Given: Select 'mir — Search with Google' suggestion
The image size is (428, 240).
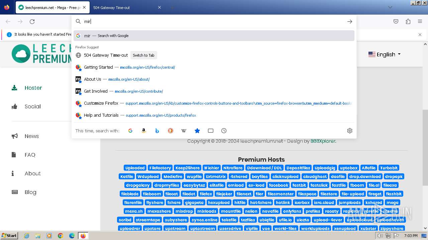Looking at the screenshot, I should (214, 36).
